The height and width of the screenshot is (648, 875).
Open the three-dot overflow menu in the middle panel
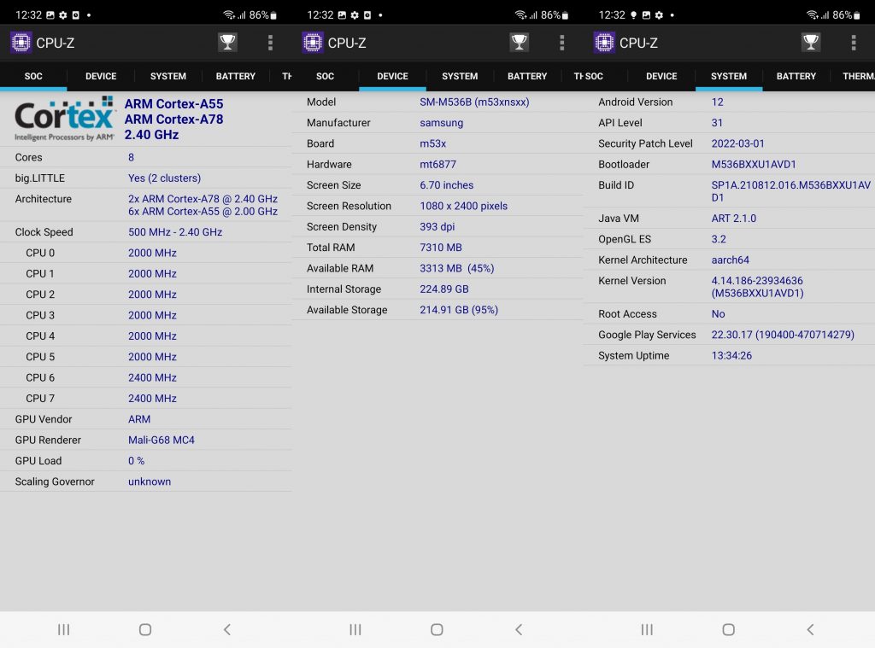tap(562, 43)
